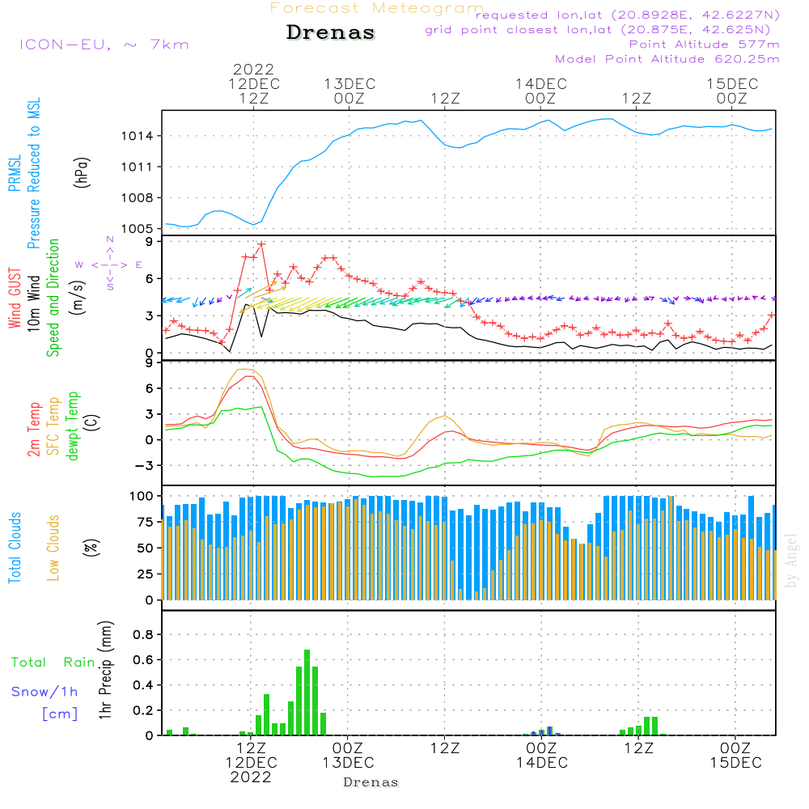The image size is (809, 809).
Task: Click the '0.4' precipitation axis value
Action: click(143, 686)
